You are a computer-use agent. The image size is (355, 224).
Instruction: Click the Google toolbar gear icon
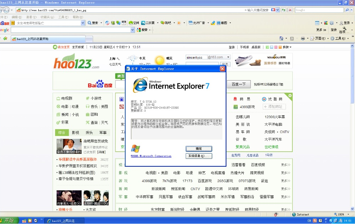[332, 23]
